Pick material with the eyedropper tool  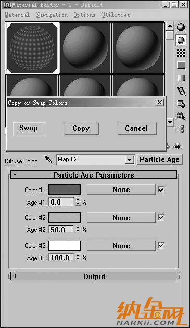coord(48,160)
